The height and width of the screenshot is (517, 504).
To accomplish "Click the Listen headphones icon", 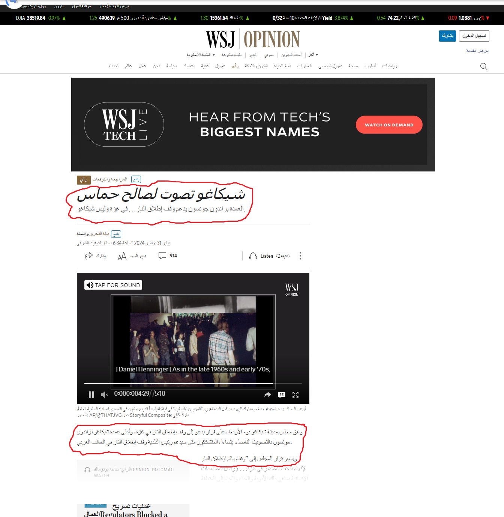I will (x=253, y=256).
